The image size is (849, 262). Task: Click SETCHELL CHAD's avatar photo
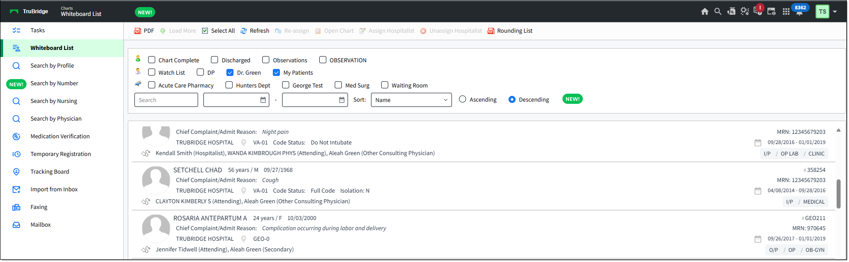pyautogui.click(x=156, y=180)
